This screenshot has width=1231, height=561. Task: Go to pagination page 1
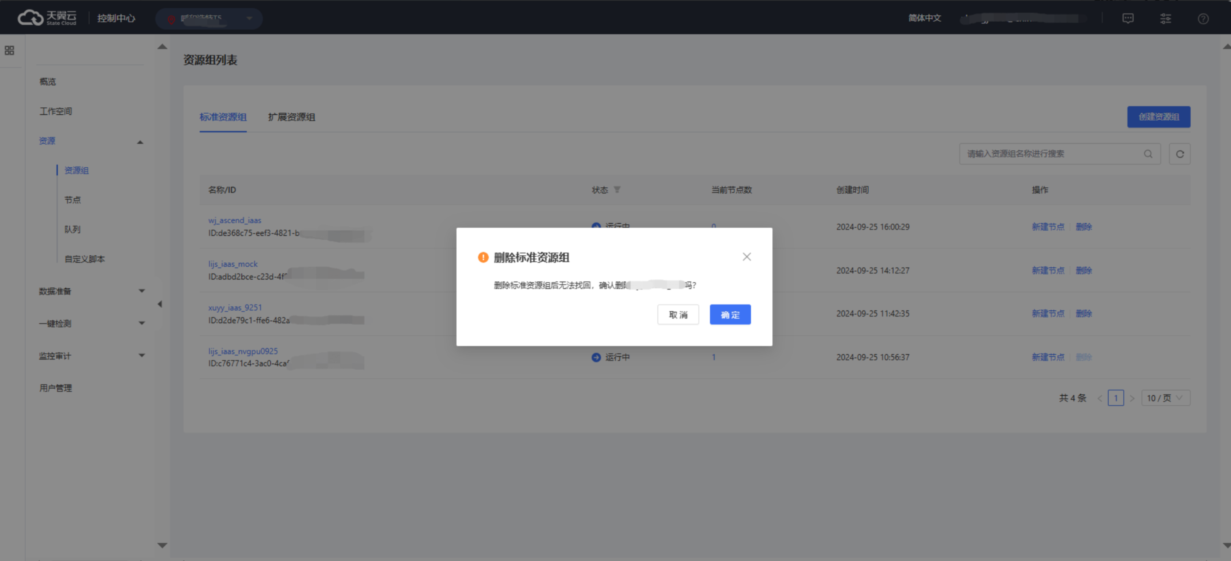tap(1116, 398)
